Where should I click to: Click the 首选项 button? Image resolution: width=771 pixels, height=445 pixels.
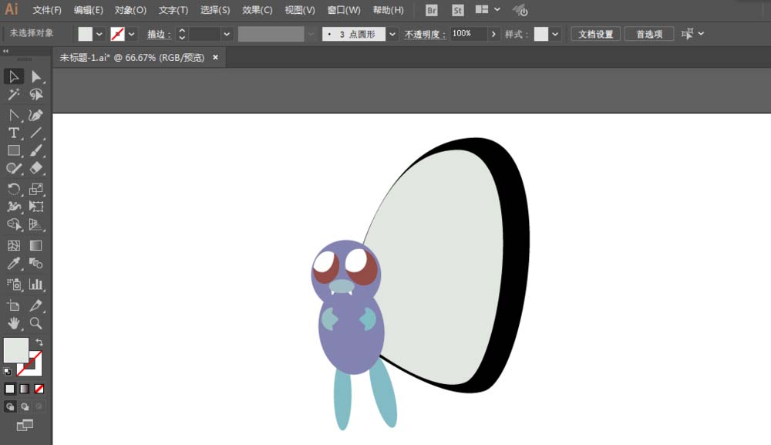point(648,34)
